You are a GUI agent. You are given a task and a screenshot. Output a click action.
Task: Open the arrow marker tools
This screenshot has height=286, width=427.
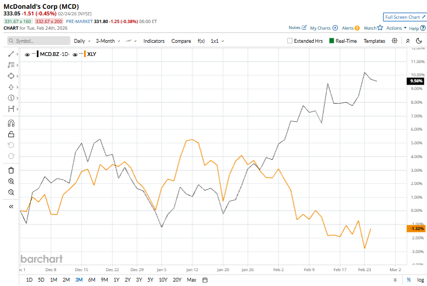11,87
